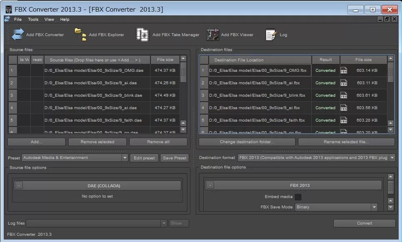Select destination file 9_ei.fbx path
The width and height of the screenshot is (402, 242).
point(260,108)
